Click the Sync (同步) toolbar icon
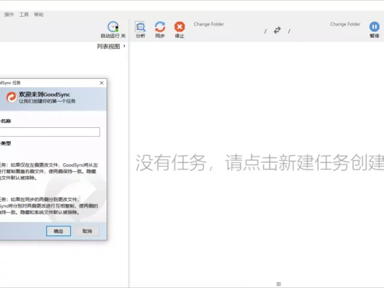The image size is (384, 288). click(160, 27)
